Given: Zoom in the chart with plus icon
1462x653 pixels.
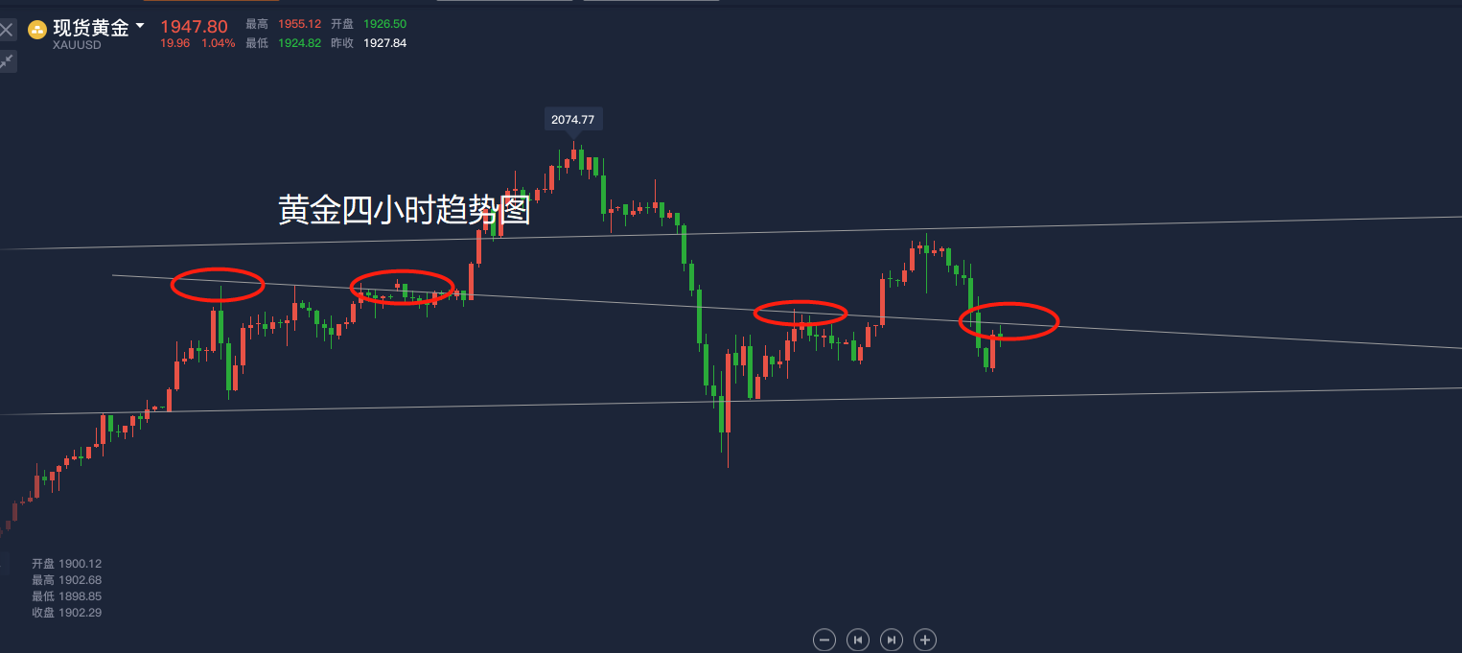Looking at the screenshot, I should click(x=925, y=640).
